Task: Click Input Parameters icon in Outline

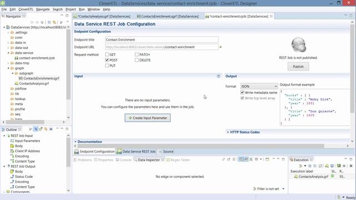Action: click(12, 141)
